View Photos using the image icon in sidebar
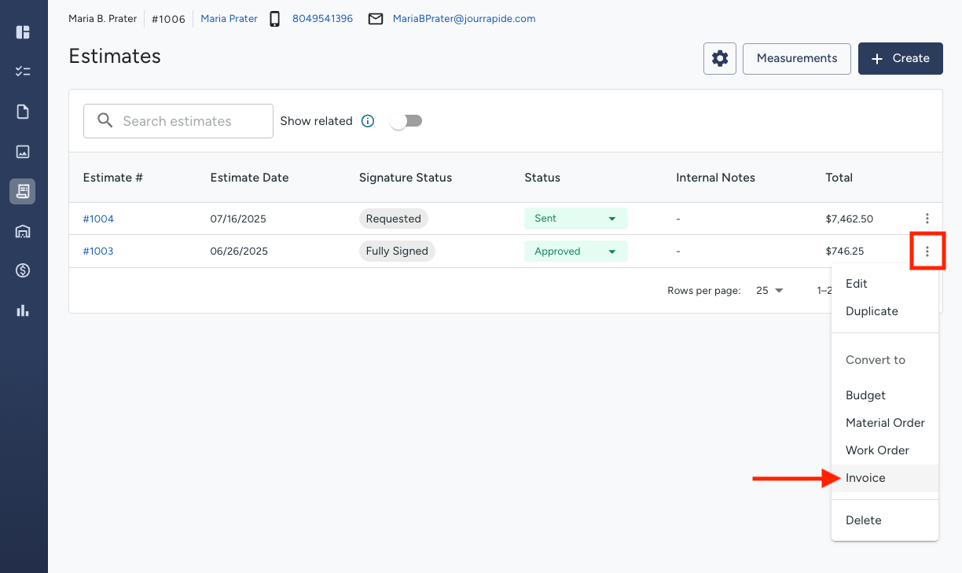Image resolution: width=962 pixels, height=573 pixels. 23,152
